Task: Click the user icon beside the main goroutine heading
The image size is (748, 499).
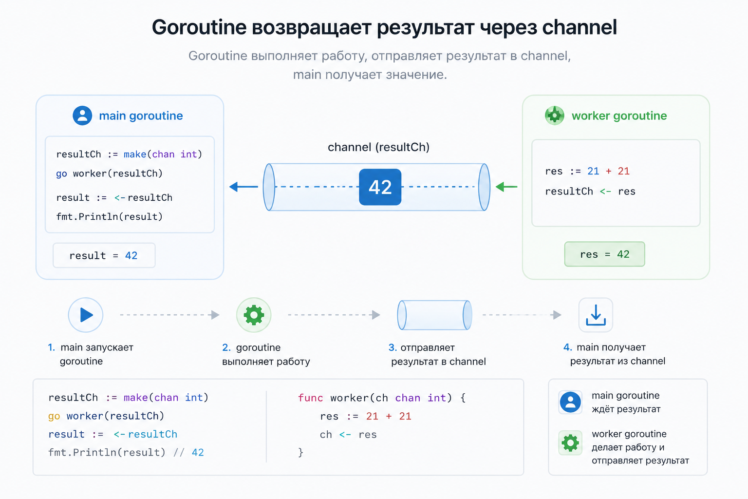Action: pyautogui.click(x=82, y=115)
